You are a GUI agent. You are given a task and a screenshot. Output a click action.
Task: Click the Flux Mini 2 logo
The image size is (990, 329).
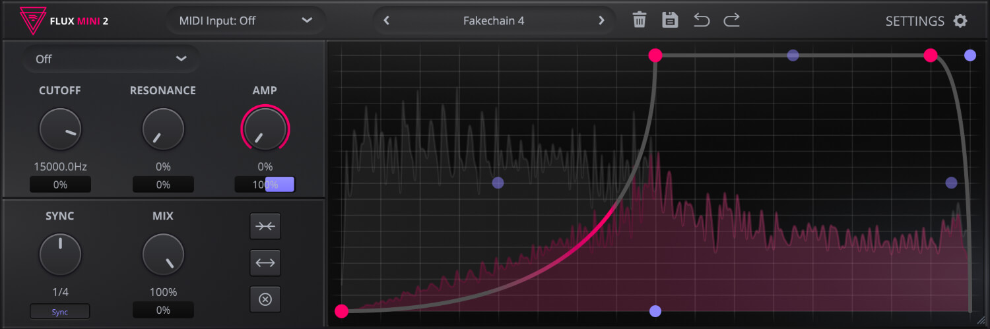[x=64, y=20]
